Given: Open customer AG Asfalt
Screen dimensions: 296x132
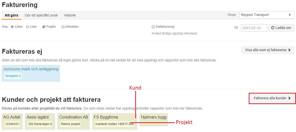Looking at the screenshot, I should point(12,117).
